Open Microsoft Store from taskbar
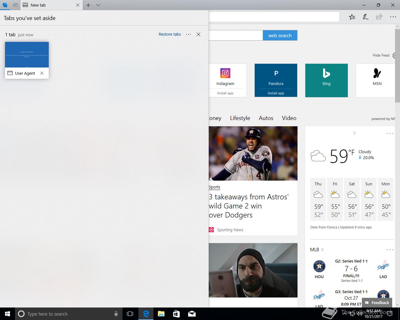 [176, 314]
